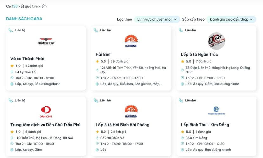Click location pin icon beside 126A15-16 Tam Trinh
Image resolution: width=263 pixels, height=158 pixels.
click(97, 70)
